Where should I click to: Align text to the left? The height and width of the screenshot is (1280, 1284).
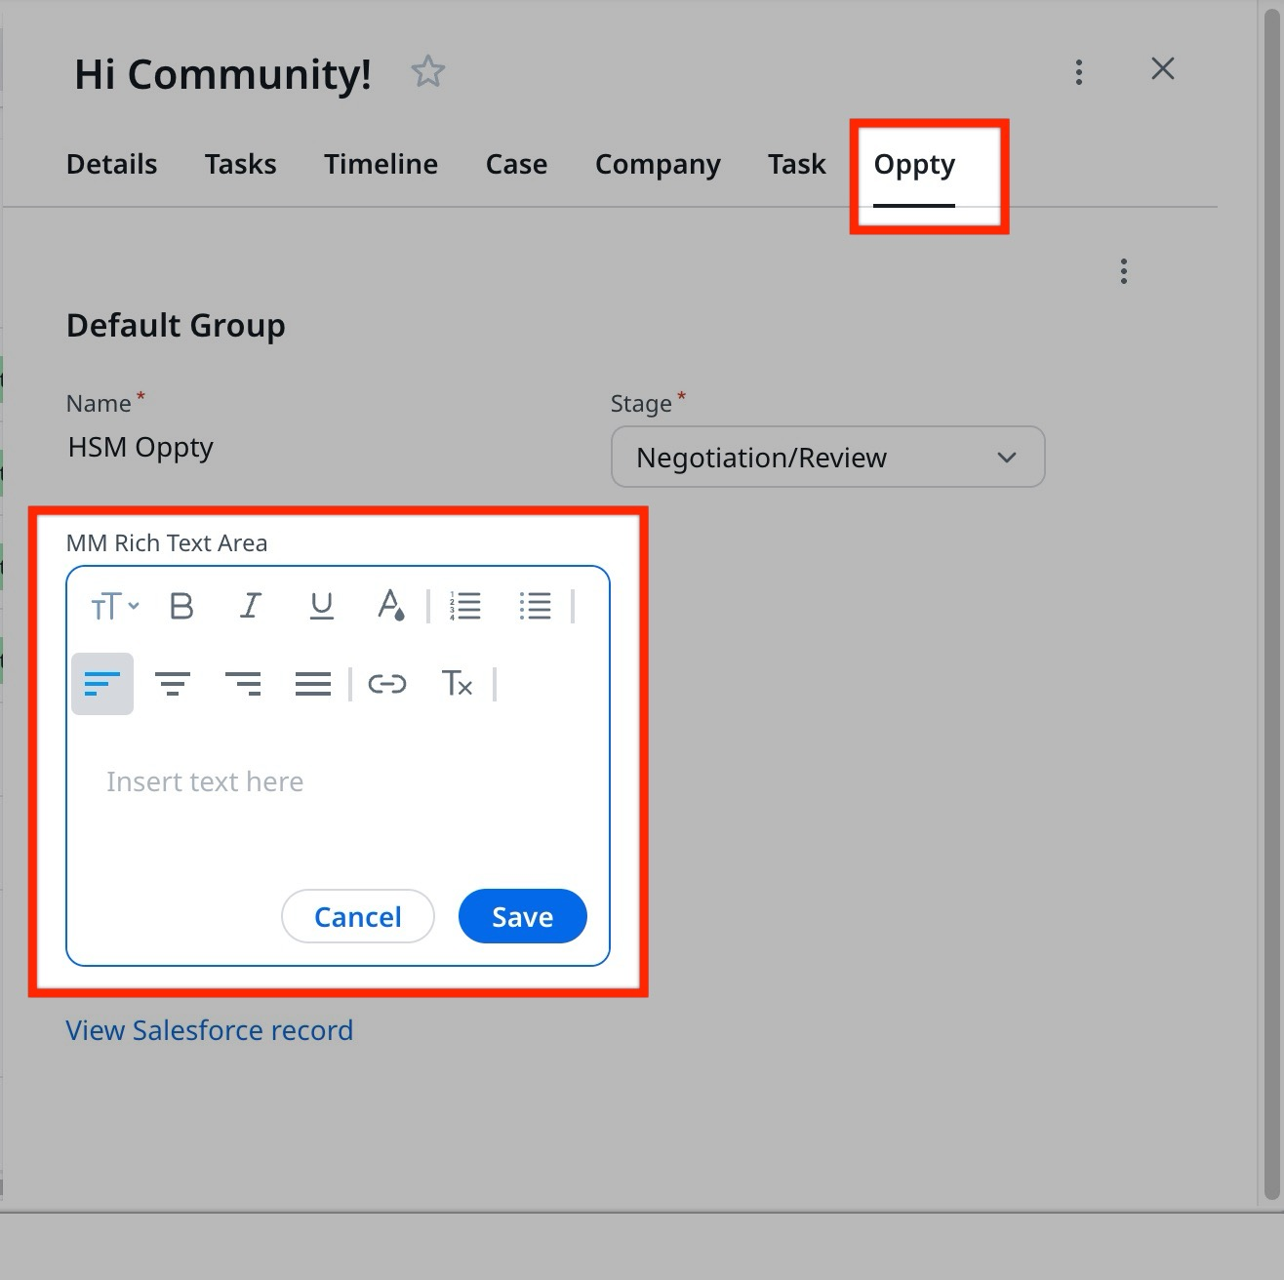[102, 684]
